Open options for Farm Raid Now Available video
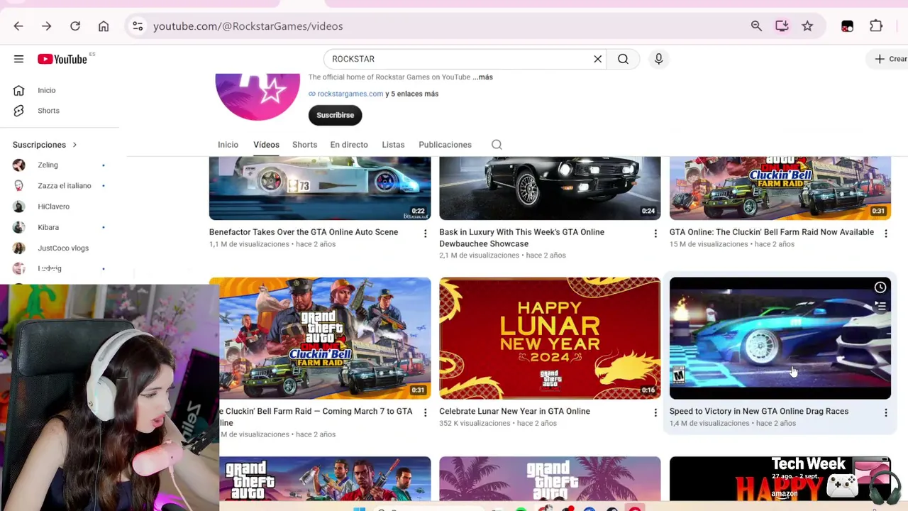Screen dimensions: 908x511 point(885,233)
